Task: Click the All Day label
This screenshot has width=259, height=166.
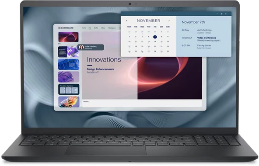Action: click(x=185, y=30)
